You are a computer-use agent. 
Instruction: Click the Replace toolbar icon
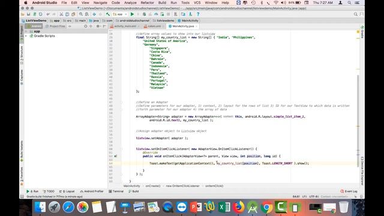pyautogui.click(x=86, y=14)
